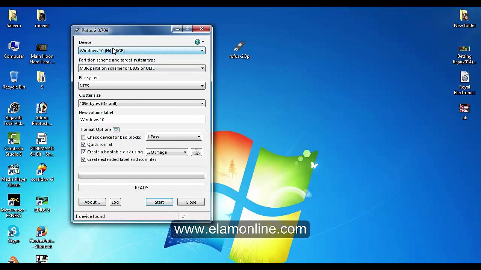Launch Camtasia Studio 8 shortcut

14,145
